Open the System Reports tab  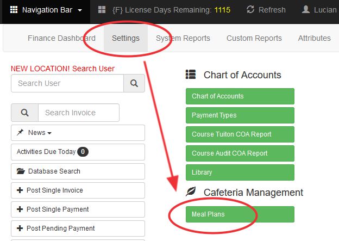[183, 38]
